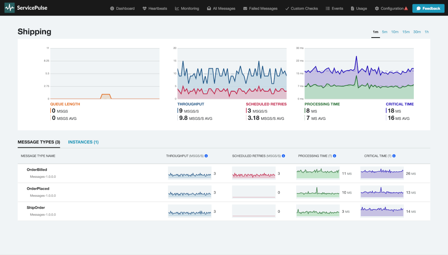Image resolution: width=448 pixels, height=255 pixels.
Task: Open Heartbeats from the navigation bar
Action: (156, 8)
